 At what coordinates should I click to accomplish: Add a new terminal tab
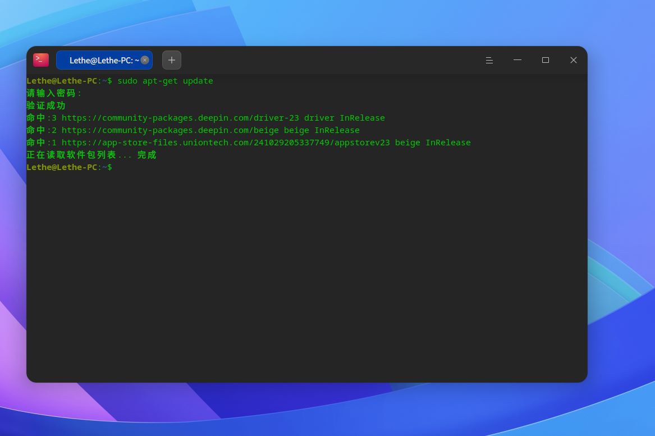point(172,60)
